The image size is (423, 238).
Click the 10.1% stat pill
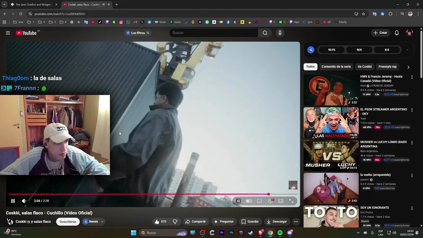[x=331, y=50]
